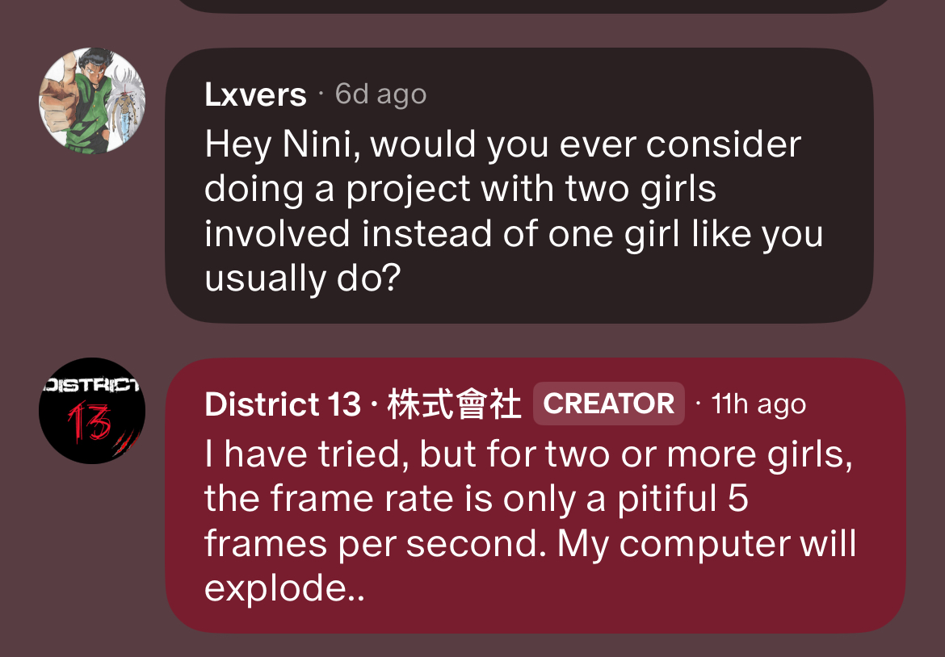This screenshot has height=657, width=945.
Task: Tap the word "explode.." in the reply
Action: point(284,588)
